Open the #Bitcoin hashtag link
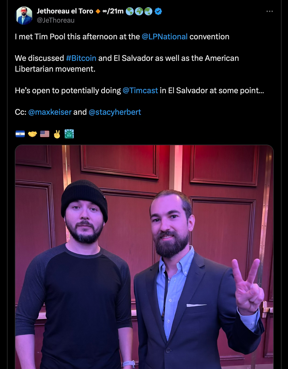This screenshot has width=288, height=369. point(81,58)
